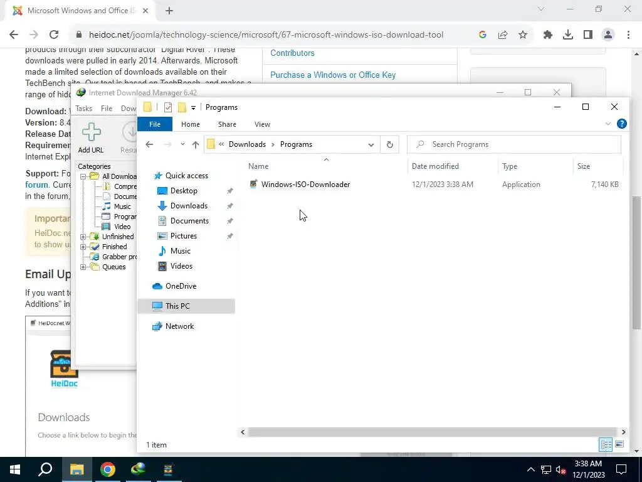
Task: Open taskbar search
Action: (x=45, y=469)
